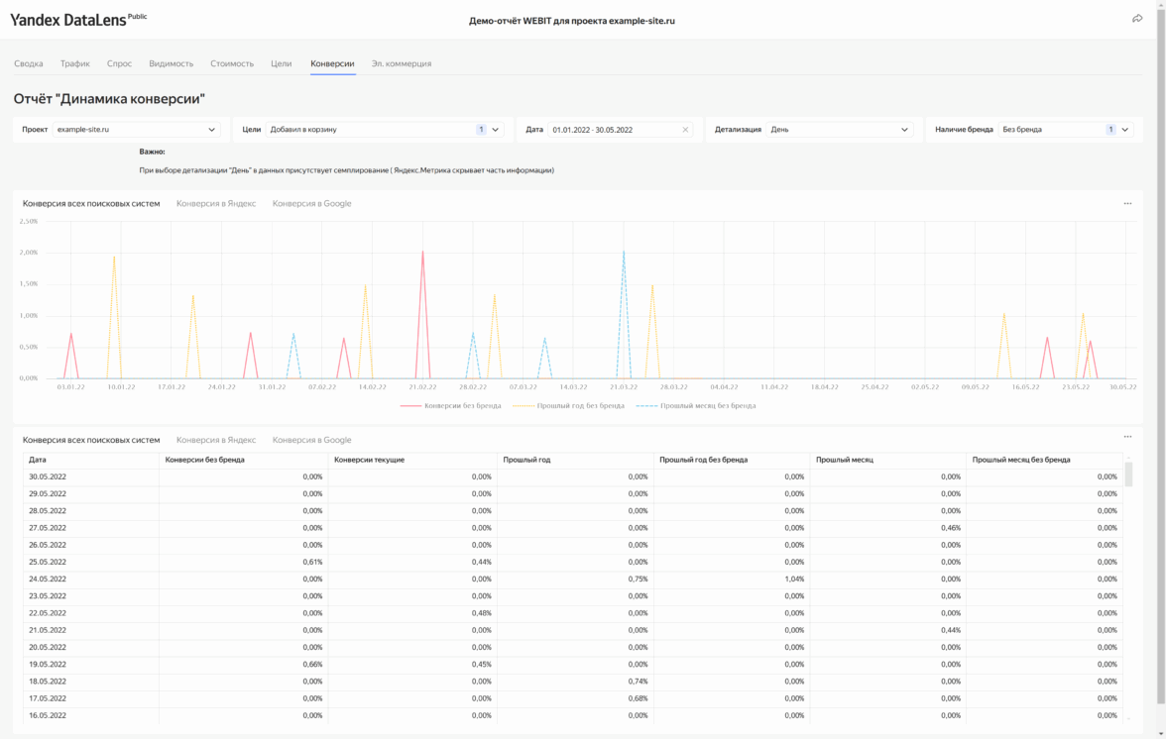Image resolution: width=1166 pixels, height=739 pixels.
Task: Open table widget three-dots menu
Action: point(1127,437)
